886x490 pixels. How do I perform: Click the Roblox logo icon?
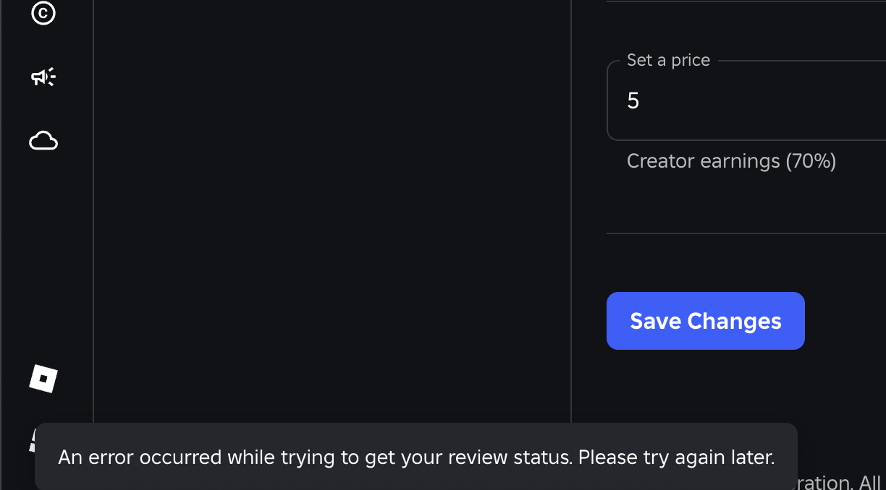[43, 379]
